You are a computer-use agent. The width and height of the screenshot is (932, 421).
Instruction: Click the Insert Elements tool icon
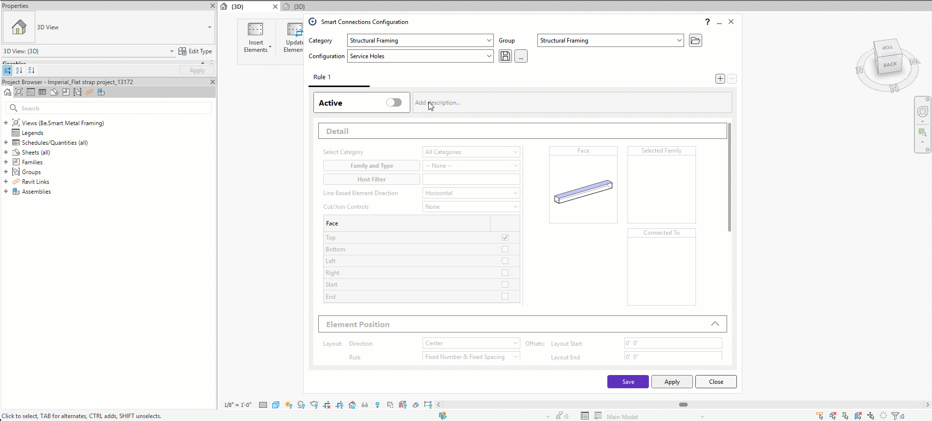point(255,30)
